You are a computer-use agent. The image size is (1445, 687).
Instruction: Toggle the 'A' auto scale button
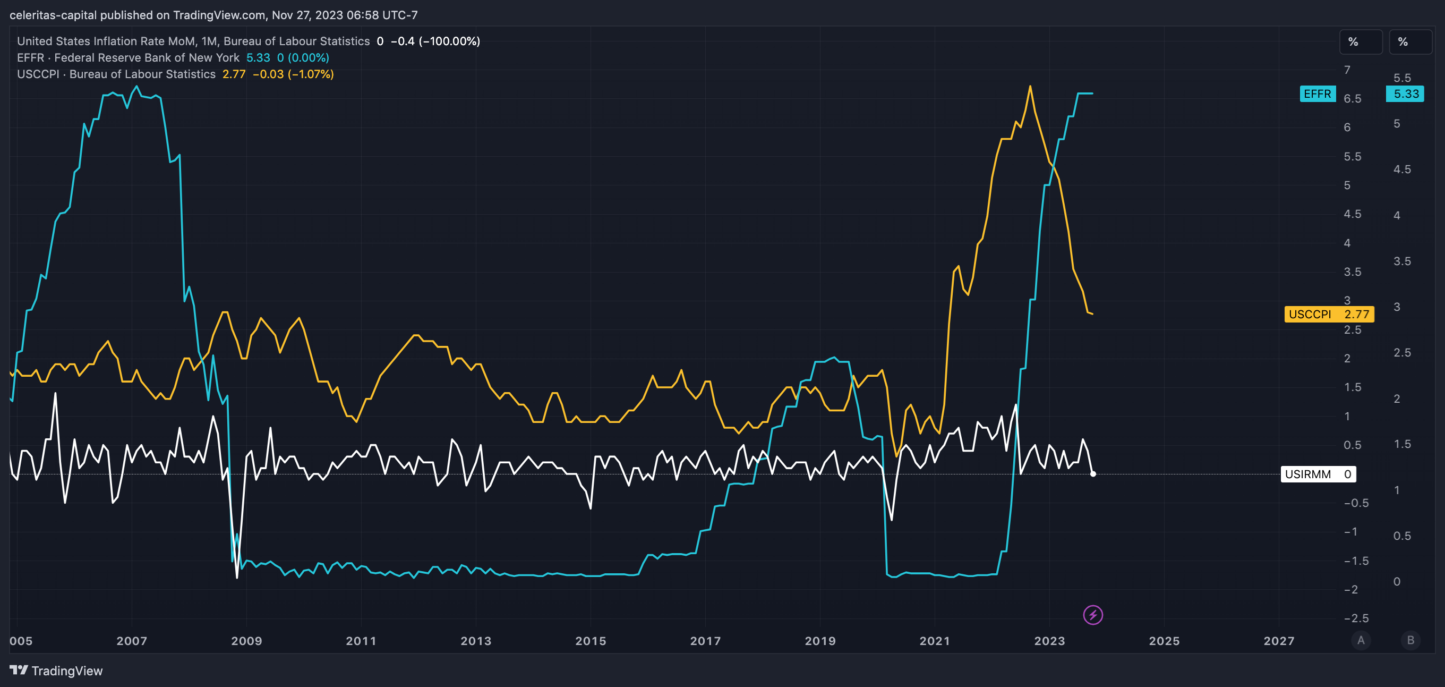1361,640
